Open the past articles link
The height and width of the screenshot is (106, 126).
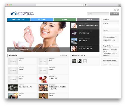64,56
